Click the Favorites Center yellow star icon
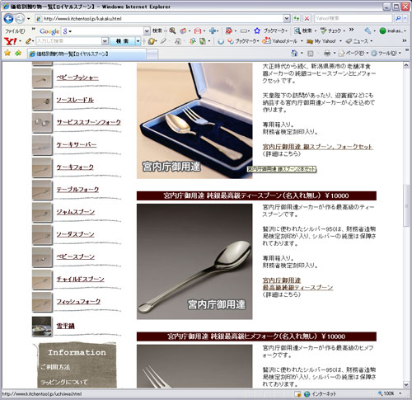This screenshot has height=400, width=412. (x=7, y=53)
